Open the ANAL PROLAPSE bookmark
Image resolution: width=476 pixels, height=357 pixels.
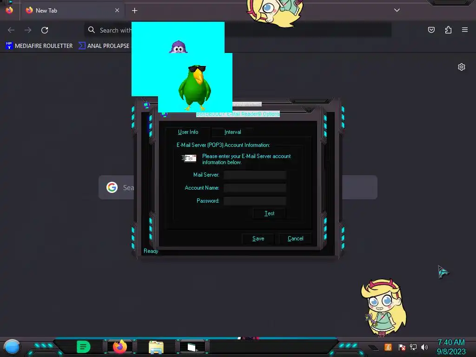click(104, 46)
